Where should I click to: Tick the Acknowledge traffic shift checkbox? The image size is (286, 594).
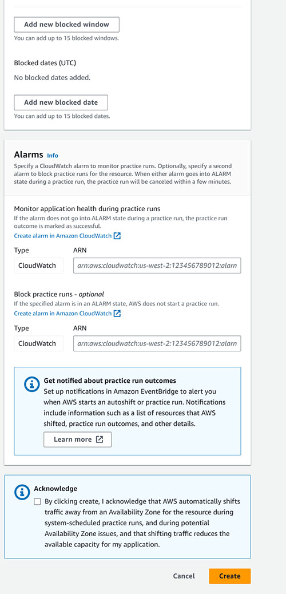point(37,501)
